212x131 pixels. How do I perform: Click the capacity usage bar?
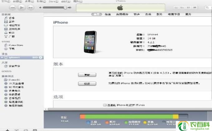point(134,117)
